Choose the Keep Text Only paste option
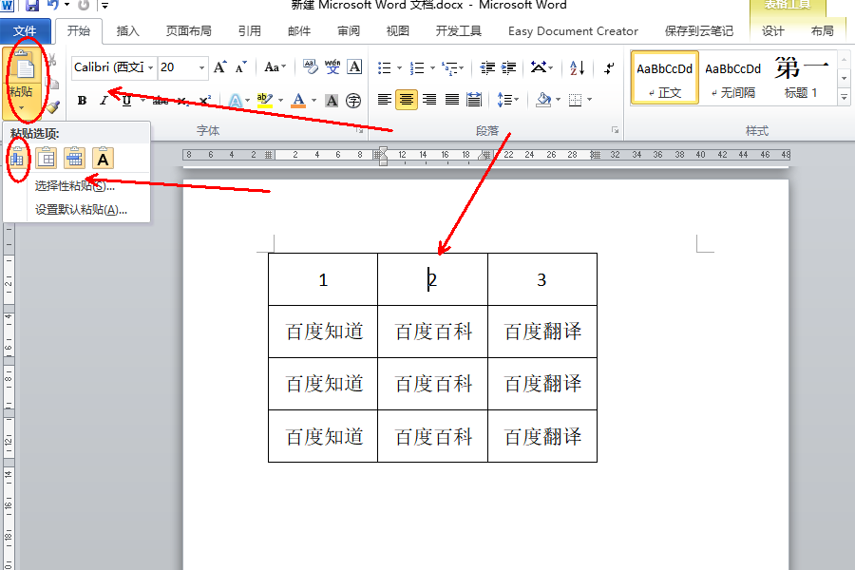 click(103, 159)
